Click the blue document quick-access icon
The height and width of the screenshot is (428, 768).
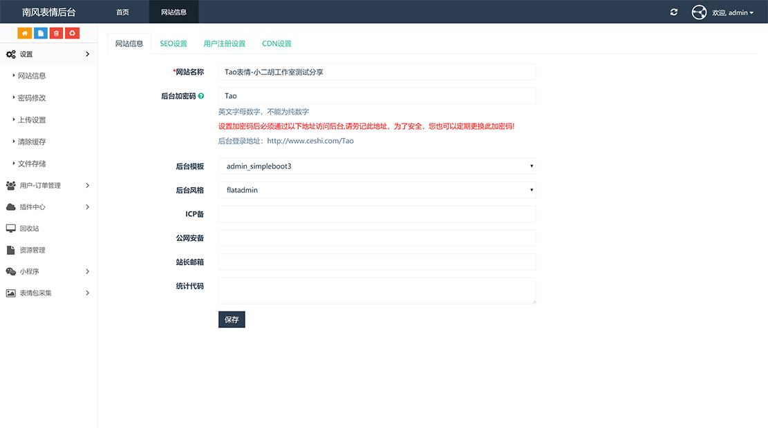point(41,32)
